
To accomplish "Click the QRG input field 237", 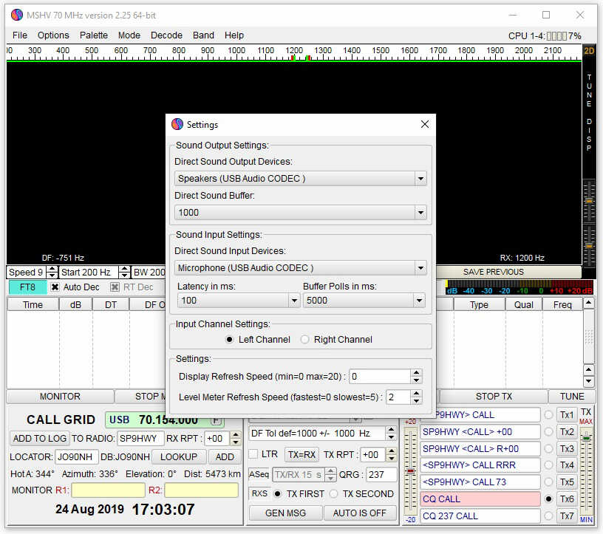I will click(x=381, y=475).
